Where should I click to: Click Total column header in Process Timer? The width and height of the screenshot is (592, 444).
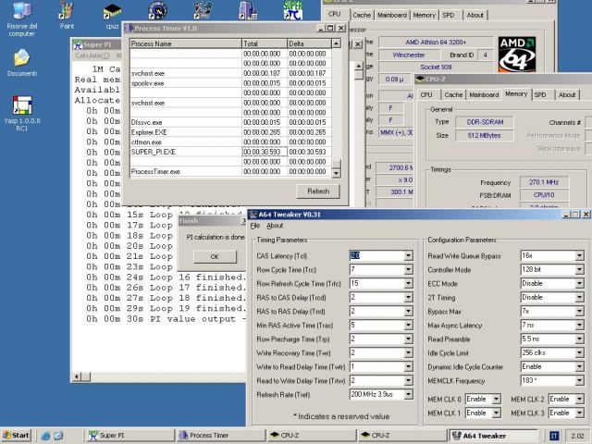click(265, 43)
